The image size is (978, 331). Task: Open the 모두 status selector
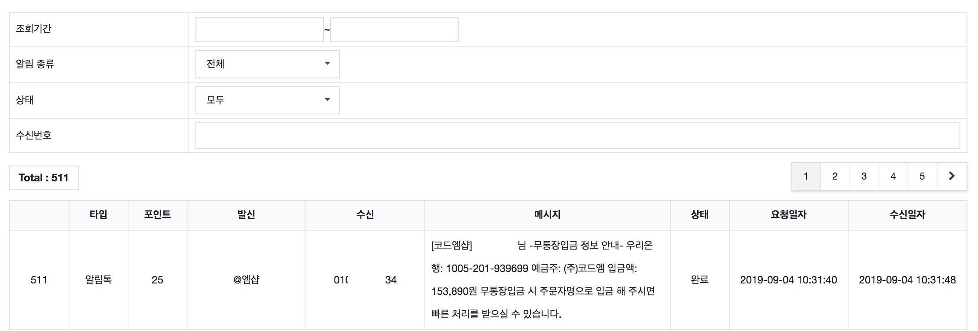pyautogui.click(x=267, y=100)
